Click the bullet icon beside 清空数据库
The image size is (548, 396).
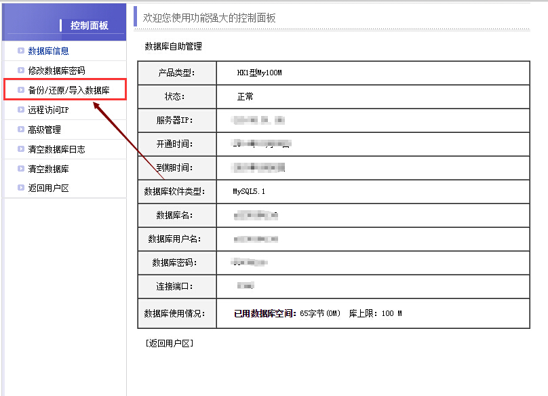coord(21,168)
